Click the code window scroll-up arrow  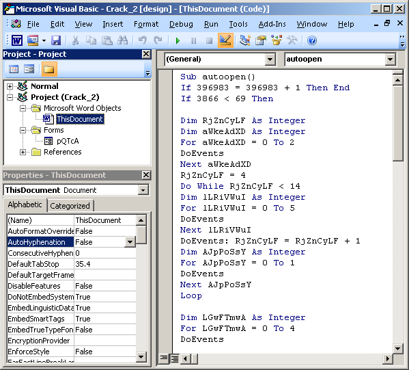pyautogui.click(x=398, y=79)
